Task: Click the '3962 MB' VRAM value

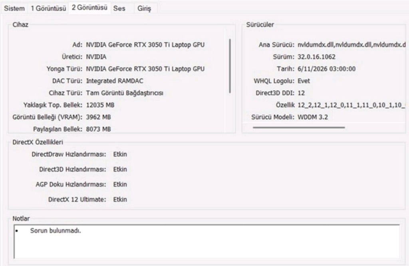Action: (98, 117)
